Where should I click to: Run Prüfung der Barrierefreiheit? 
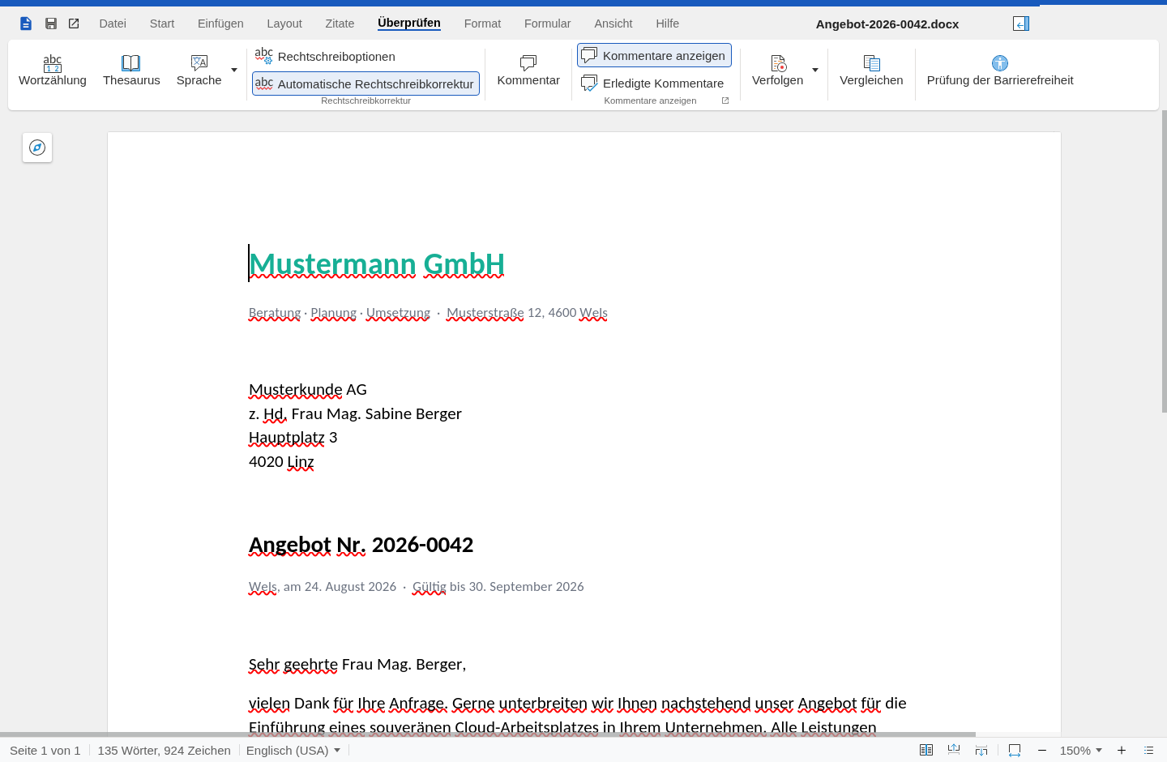tap(1000, 71)
